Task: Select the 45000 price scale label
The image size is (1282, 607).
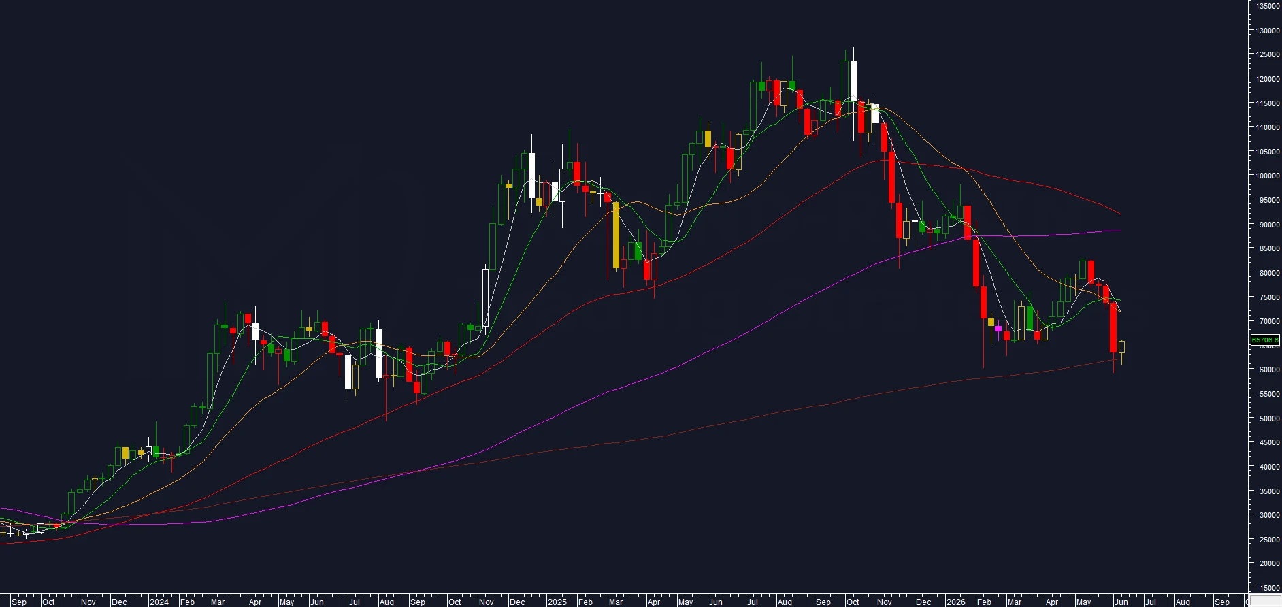Action: (x=1269, y=442)
